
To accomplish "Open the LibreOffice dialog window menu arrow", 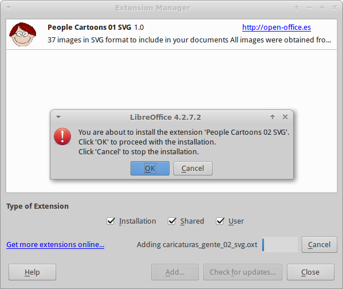I will [58, 117].
